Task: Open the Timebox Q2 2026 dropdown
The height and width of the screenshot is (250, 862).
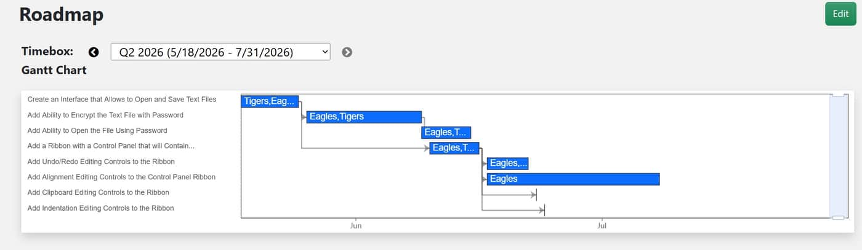Action: pyautogui.click(x=220, y=52)
